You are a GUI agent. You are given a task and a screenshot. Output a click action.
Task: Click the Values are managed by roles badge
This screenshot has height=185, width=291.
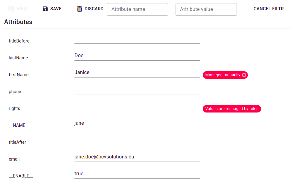tap(232, 109)
